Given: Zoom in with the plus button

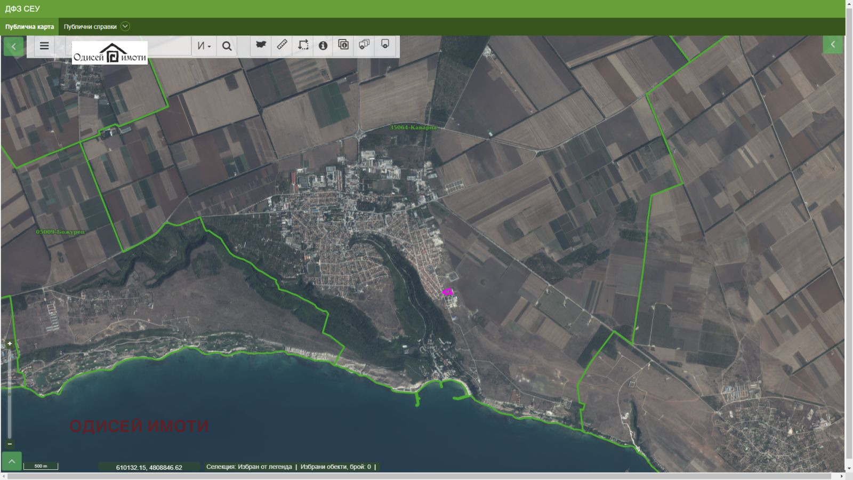Looking at the screenshot, I should pos(10,343).
